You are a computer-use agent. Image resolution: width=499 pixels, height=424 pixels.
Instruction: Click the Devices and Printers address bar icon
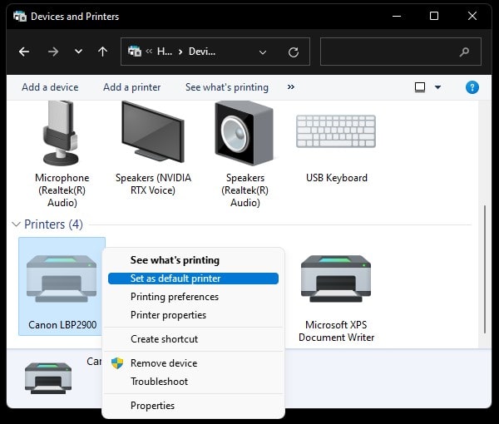tap(134, 52)
